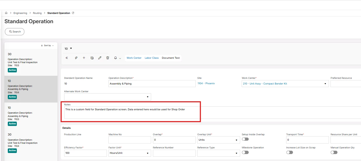
Task: Expand the bell subscription options chevron
Action: [x=120, y=58]
